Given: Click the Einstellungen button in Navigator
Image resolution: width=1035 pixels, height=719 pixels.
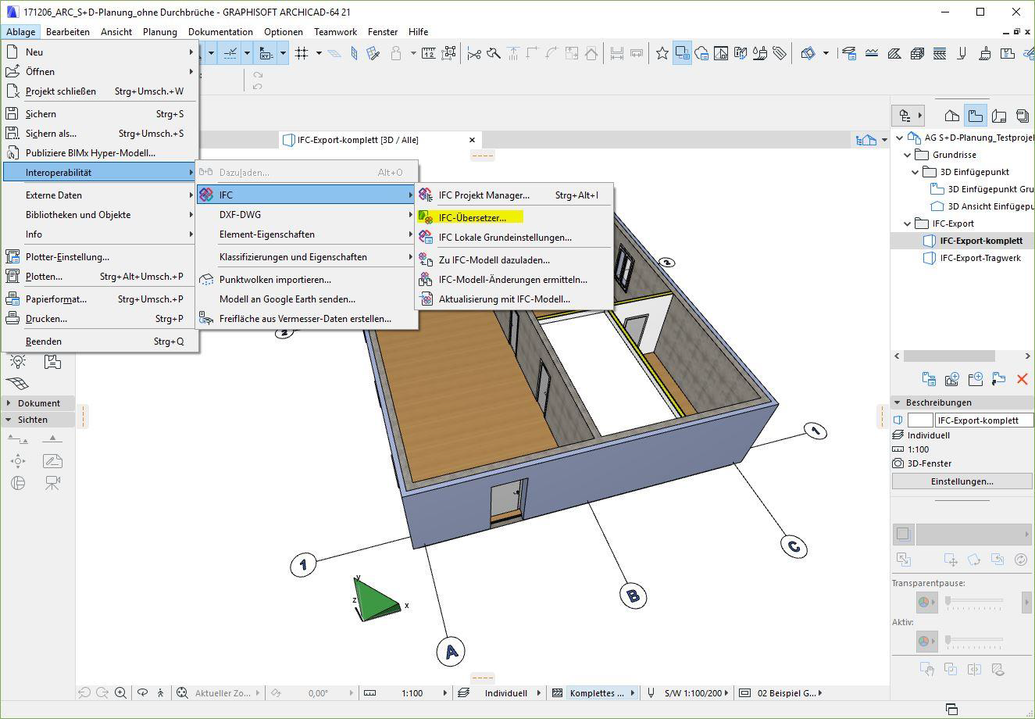Looking at the screenshot, I should (x=962, y=481).
